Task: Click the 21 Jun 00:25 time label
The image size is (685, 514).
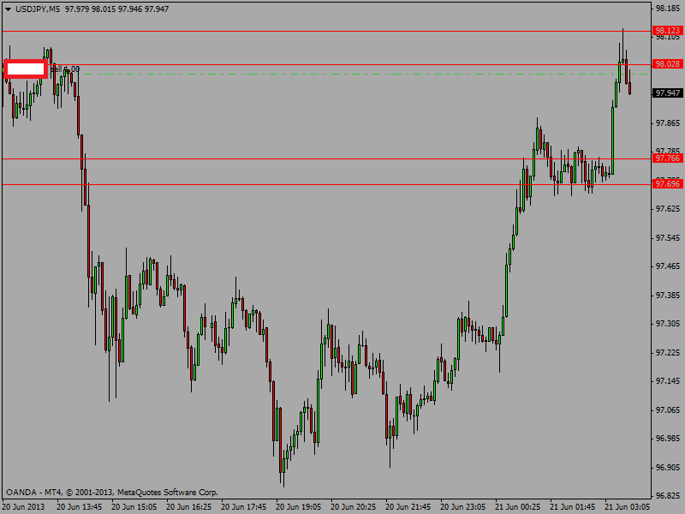Action: [518, 507]
